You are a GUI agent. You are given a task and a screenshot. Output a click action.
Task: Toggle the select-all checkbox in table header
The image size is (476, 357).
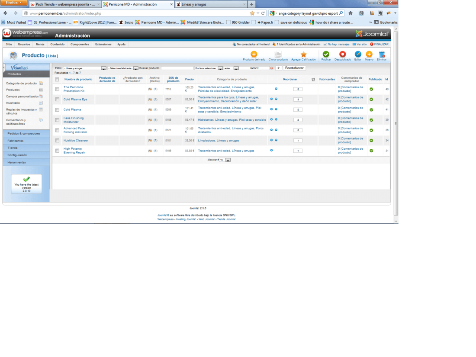(x=57, y=80)
